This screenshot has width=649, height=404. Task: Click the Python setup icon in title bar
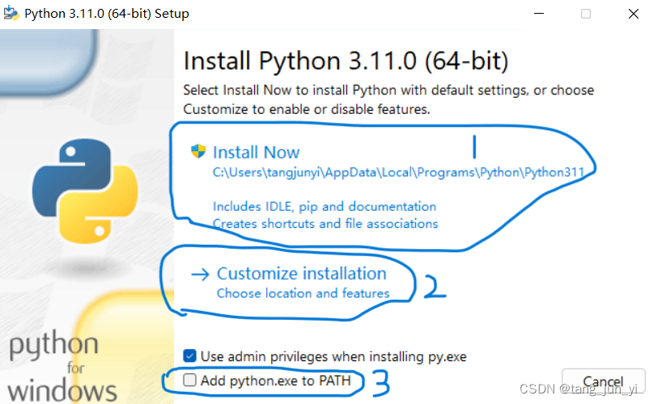coord(11,13)
